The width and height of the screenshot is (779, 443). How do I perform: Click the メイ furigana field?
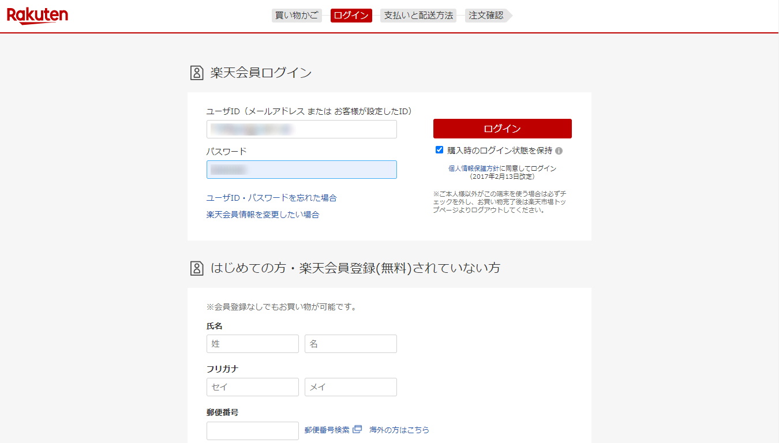351,387
